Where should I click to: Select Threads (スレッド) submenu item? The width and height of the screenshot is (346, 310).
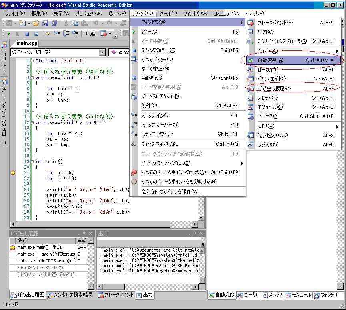point(294,98)
